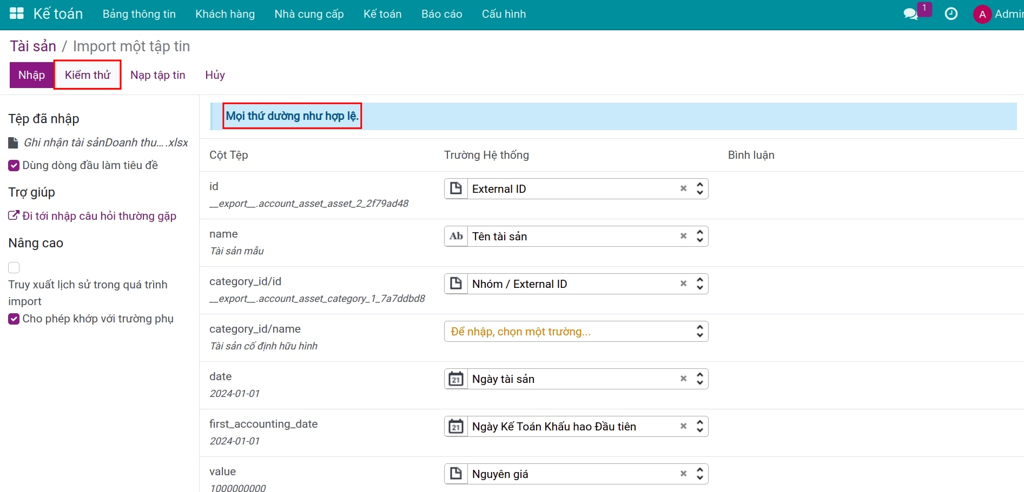This screenshot has width=1024, height=492.
Task: Clear the Nguyên giá field mapping
Action: pyautogui.click(x=683, y=474)
